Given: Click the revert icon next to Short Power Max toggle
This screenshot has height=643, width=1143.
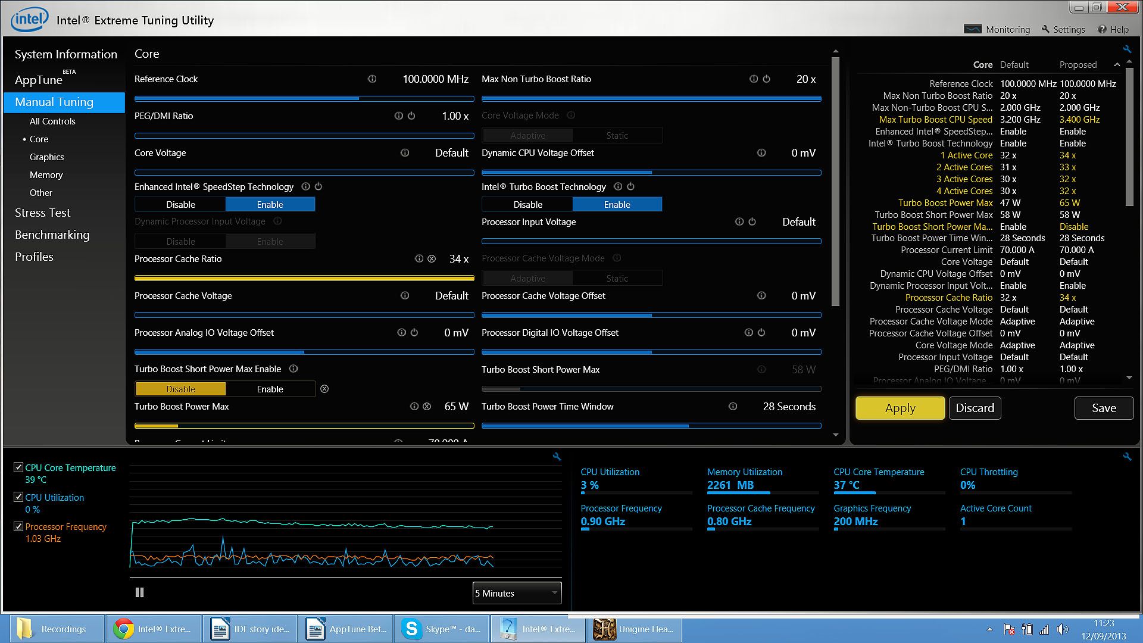Looking at the screenshot, I should pos(324,389).
